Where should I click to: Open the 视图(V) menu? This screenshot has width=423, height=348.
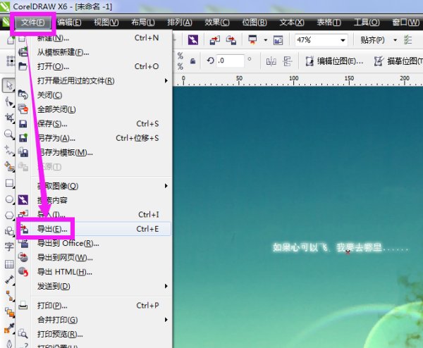(106, 23)
